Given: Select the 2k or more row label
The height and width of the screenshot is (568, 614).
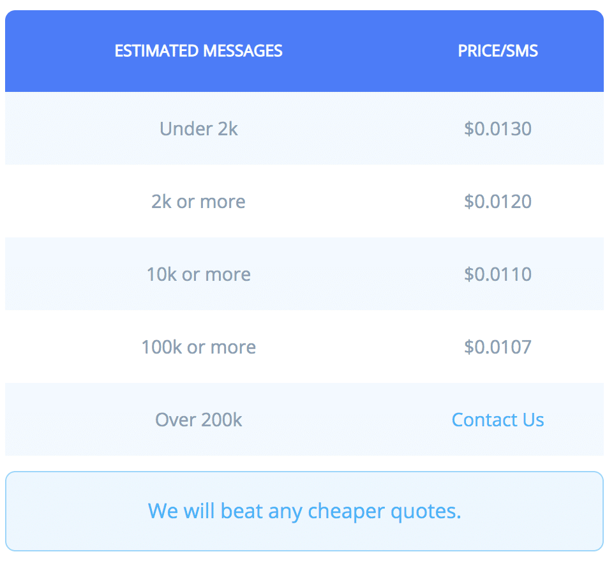Looking at the screenshot, I should pyautogui.click(x=198, y=202).
